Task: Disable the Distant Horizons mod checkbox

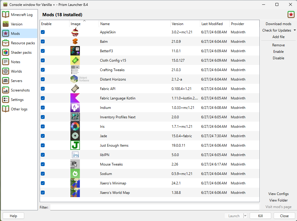Action: [x=43, y=79]
